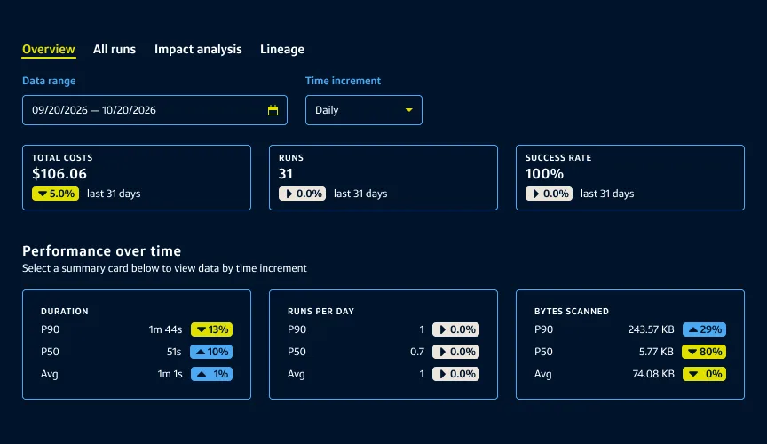This screenshot has width=767, height=444.
Task: Select the Total Costs summary card
Action: pos(137,178)
